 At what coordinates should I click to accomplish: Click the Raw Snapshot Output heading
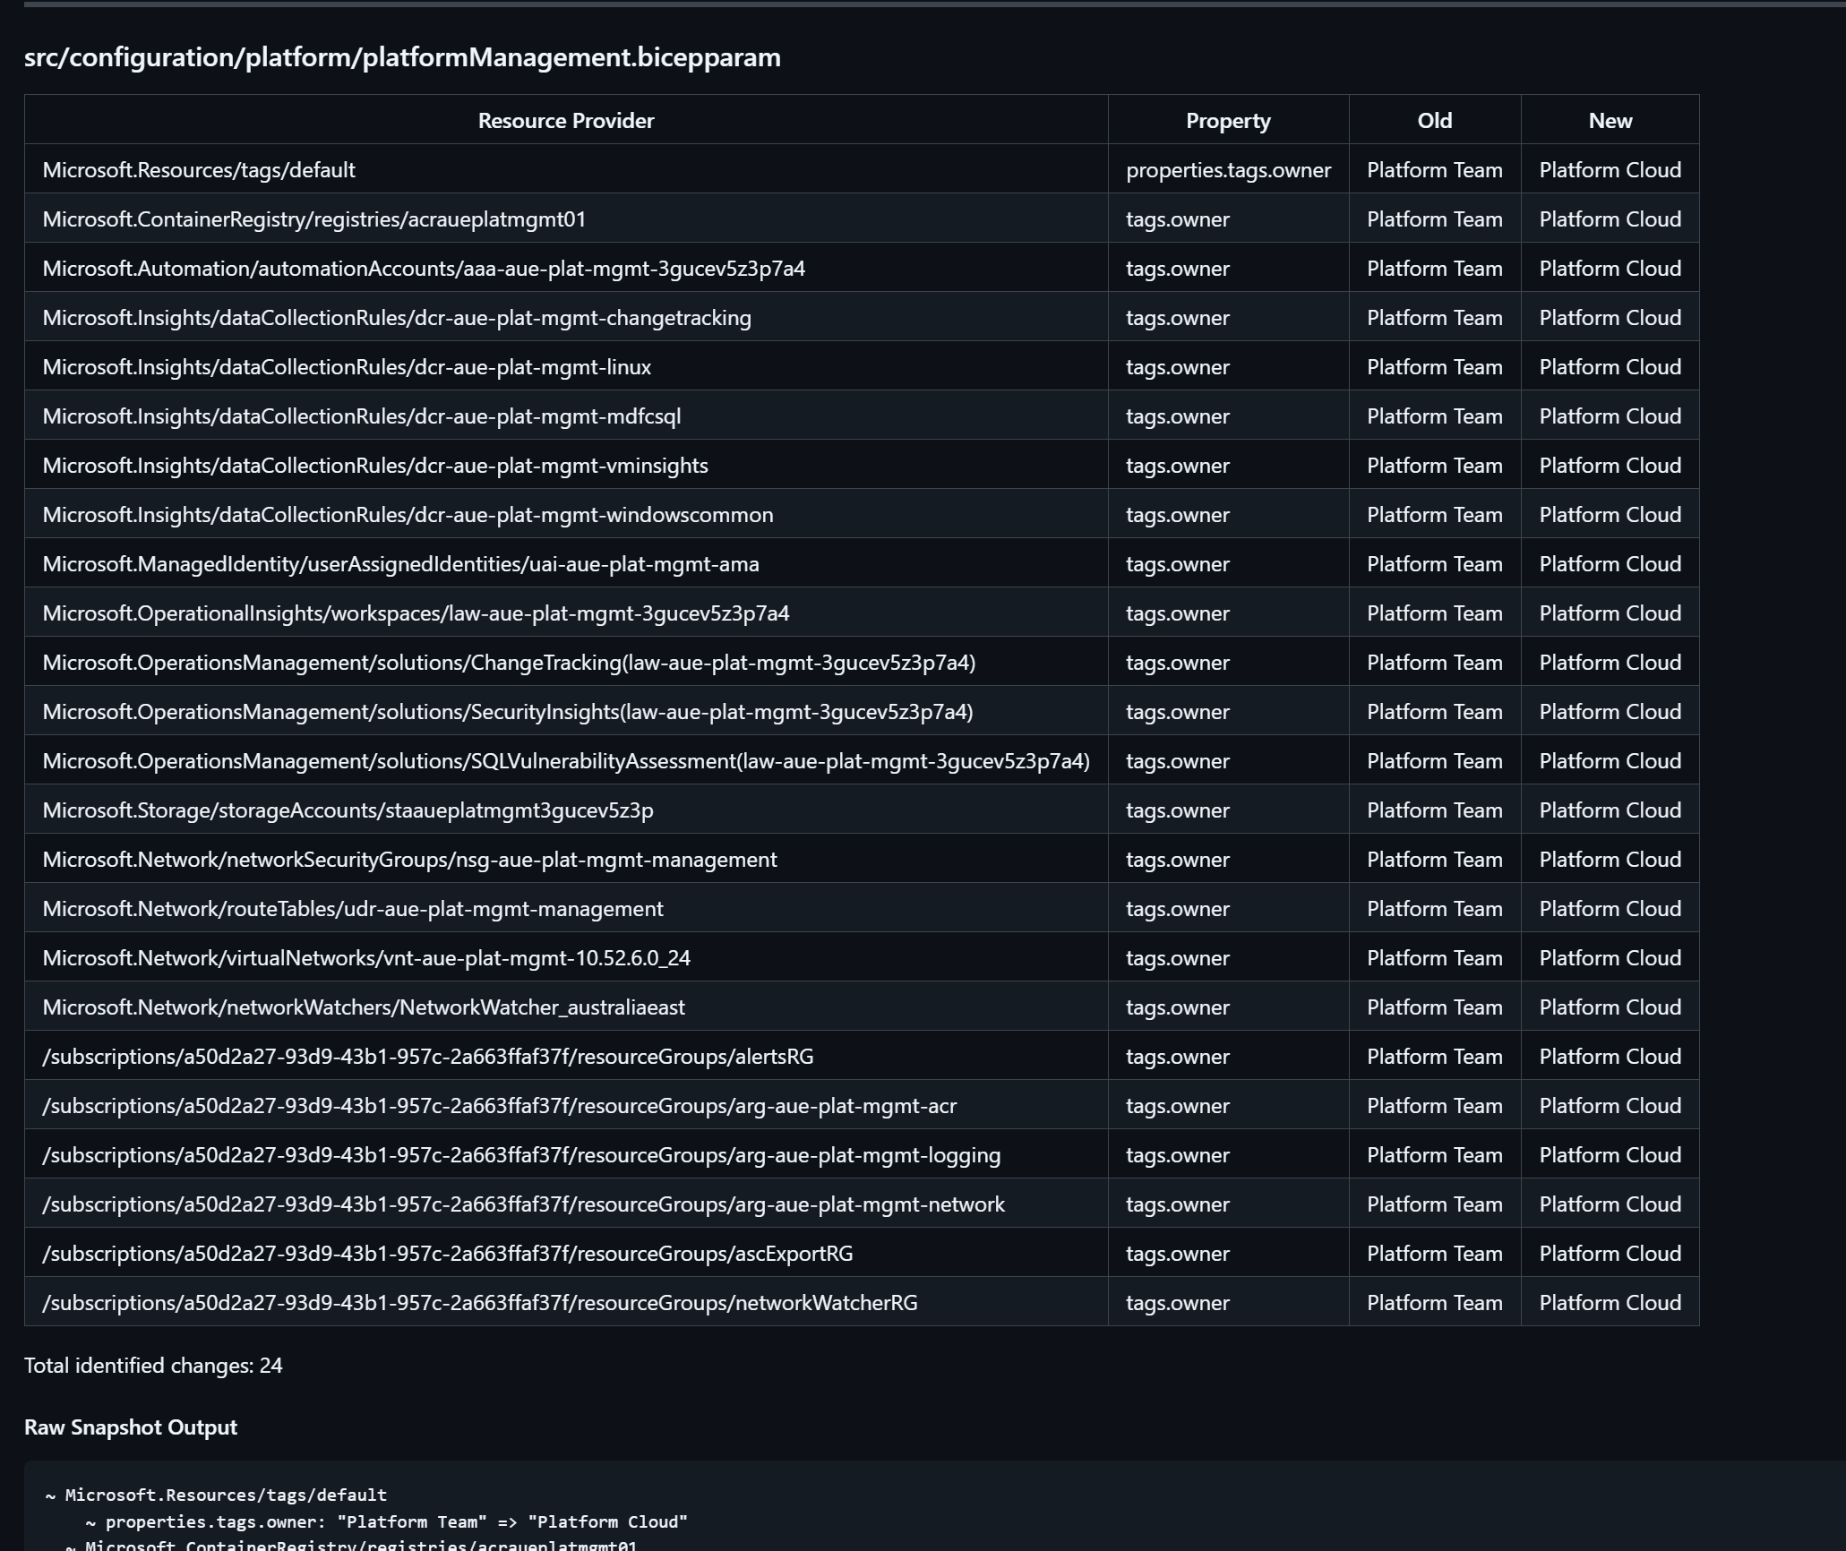click(x=130, y=1427)
